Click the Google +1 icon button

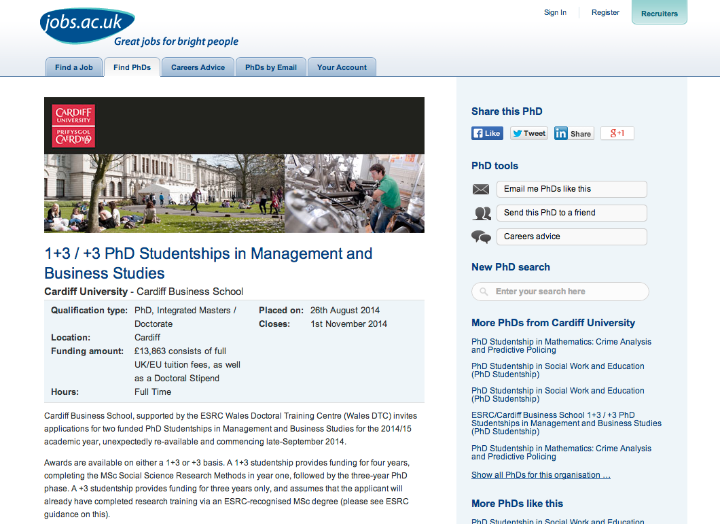click(x=617, y=133)
